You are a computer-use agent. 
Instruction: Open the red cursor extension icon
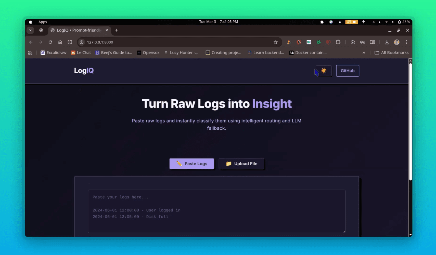coord(299,42)
